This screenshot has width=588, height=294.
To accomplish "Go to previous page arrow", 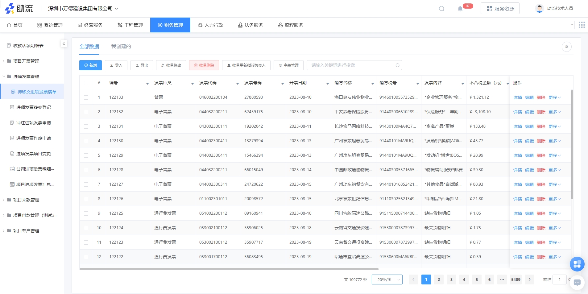I will pyautogui.click(x=413, y=280).
